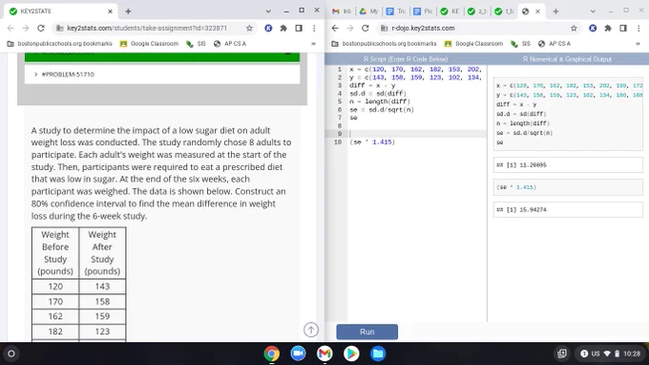Click the screen capture tray icon
The image size is (649, 365).
click(x=562, y=354)
